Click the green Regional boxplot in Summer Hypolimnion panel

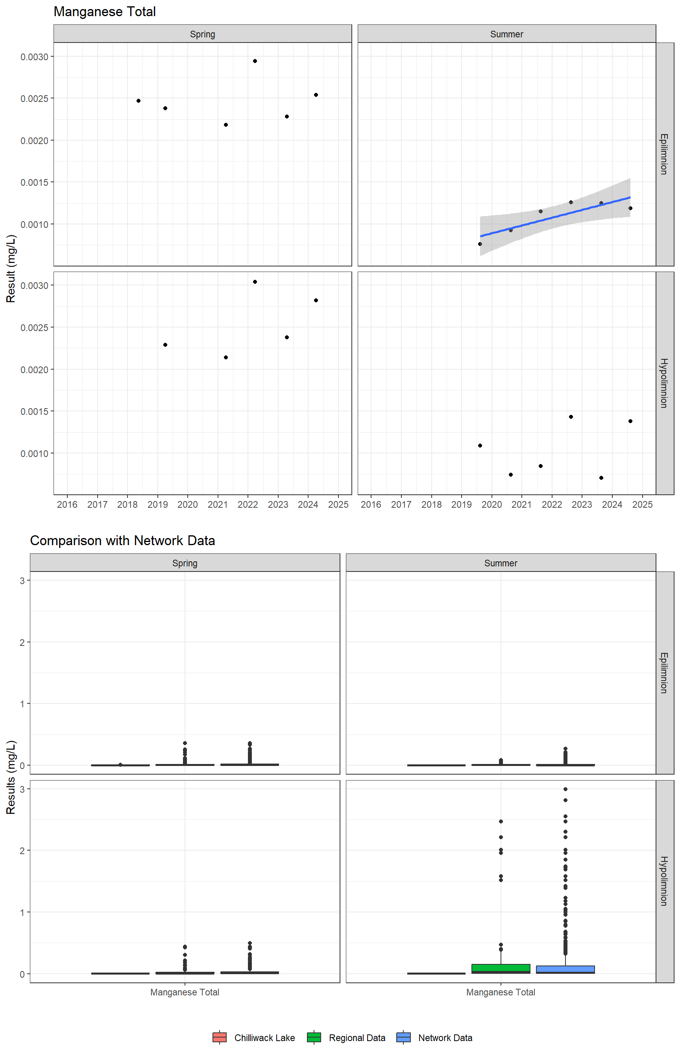coord(501,969)
